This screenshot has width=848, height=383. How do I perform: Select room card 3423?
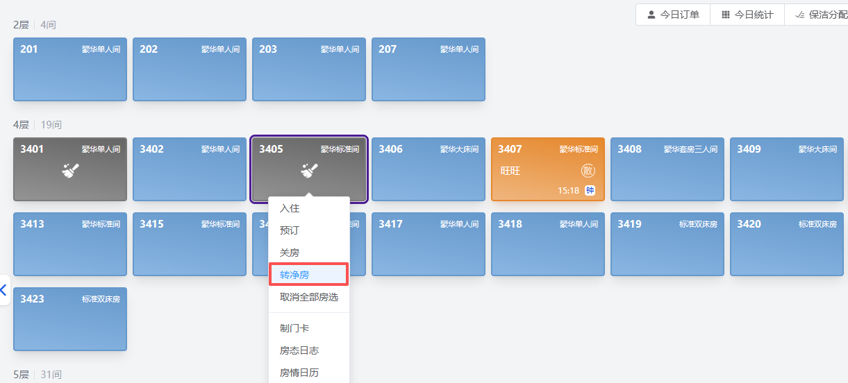pyautogui.click(x=70, y=319)
